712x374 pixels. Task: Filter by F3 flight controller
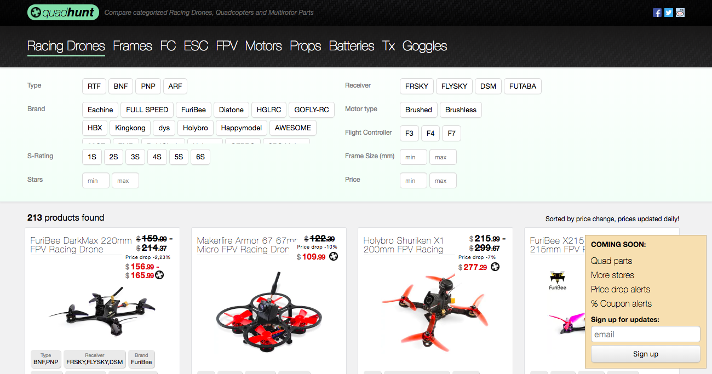tap(410, 133)
